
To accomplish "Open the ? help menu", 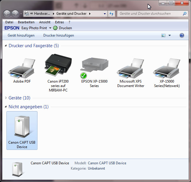I will [69, 22].
